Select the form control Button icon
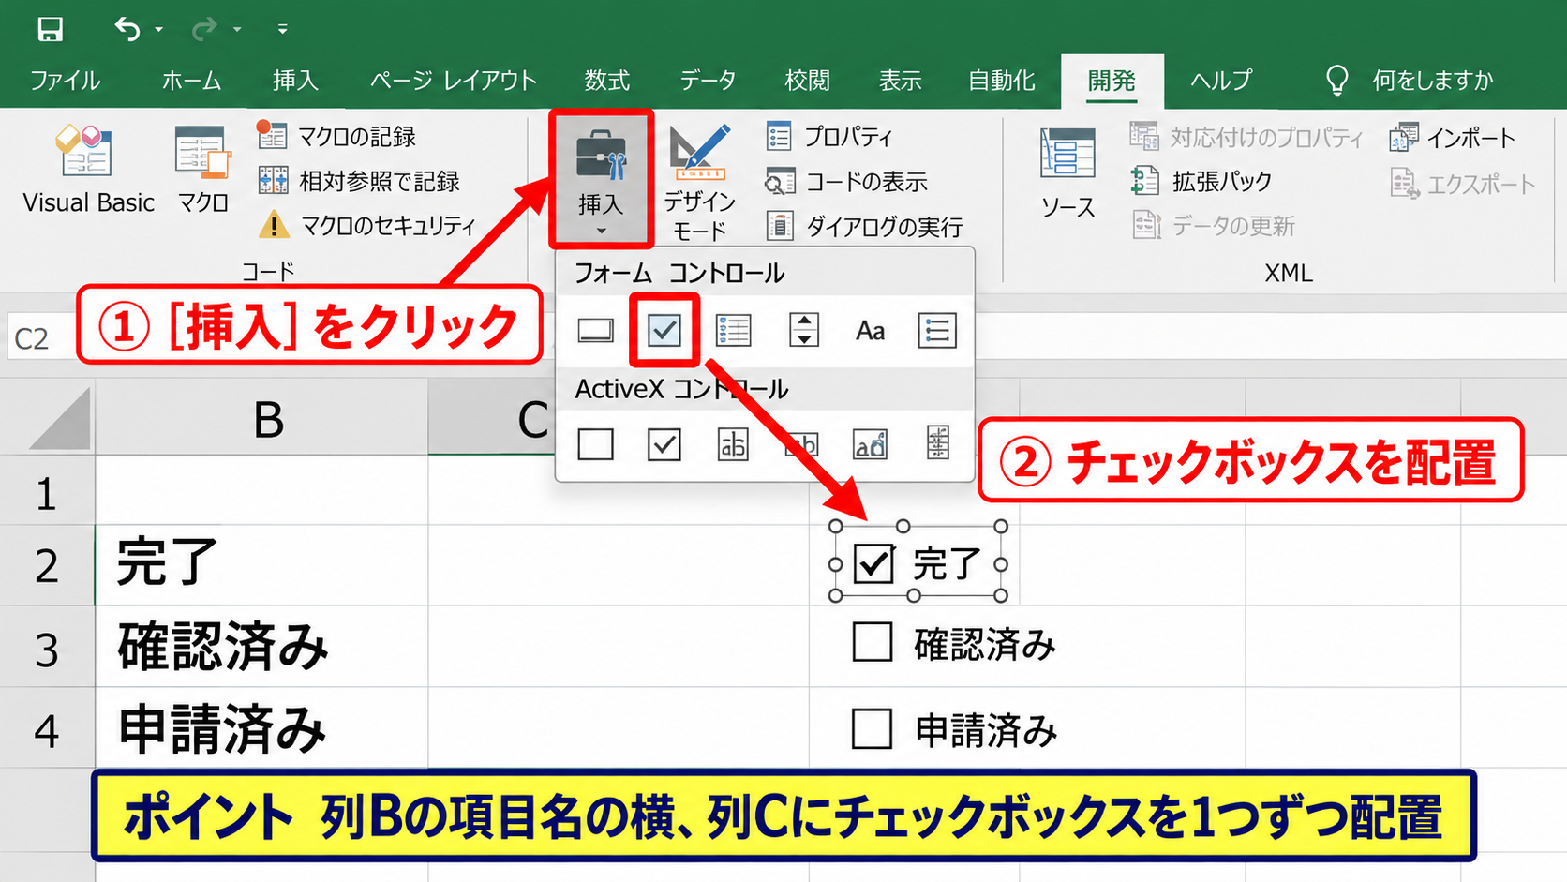 coord(595,330)
